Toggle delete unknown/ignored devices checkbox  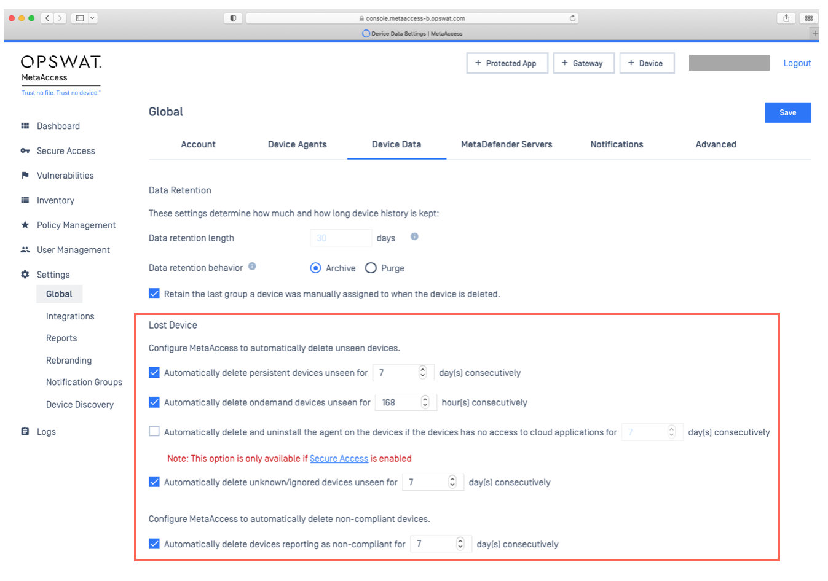pos(154,482)
